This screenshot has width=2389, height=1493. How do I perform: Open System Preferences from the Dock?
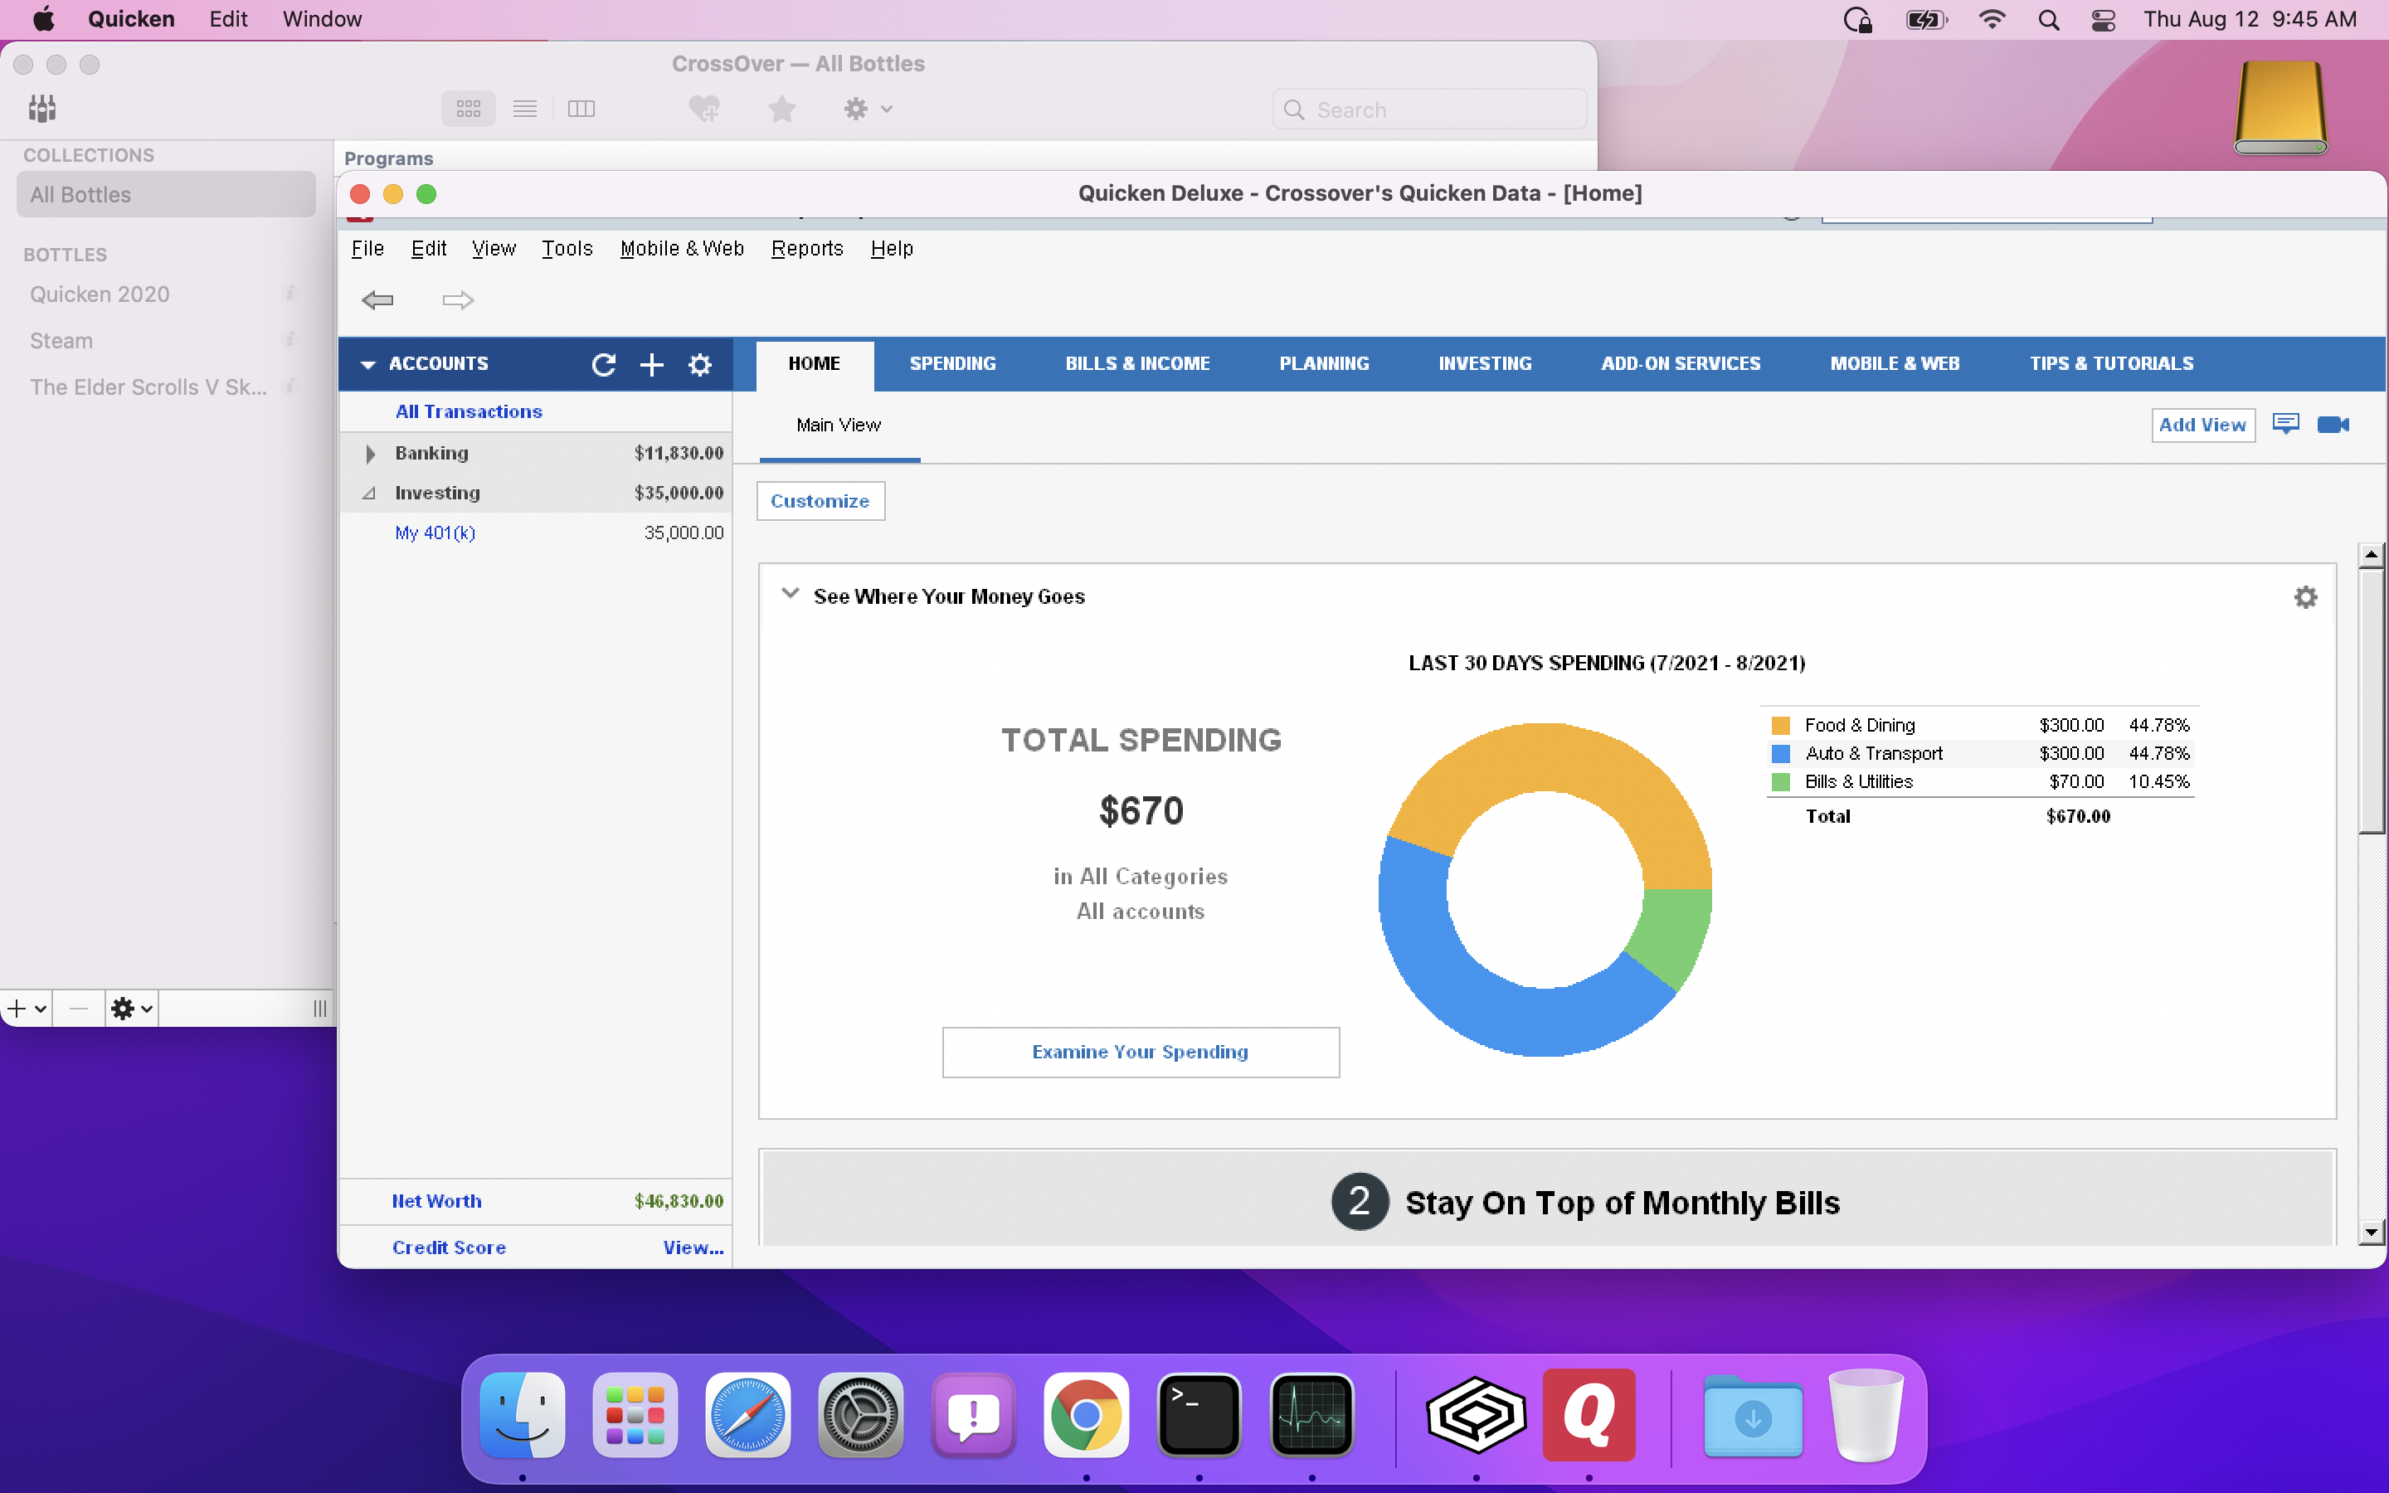click(x=860, y=1415)
